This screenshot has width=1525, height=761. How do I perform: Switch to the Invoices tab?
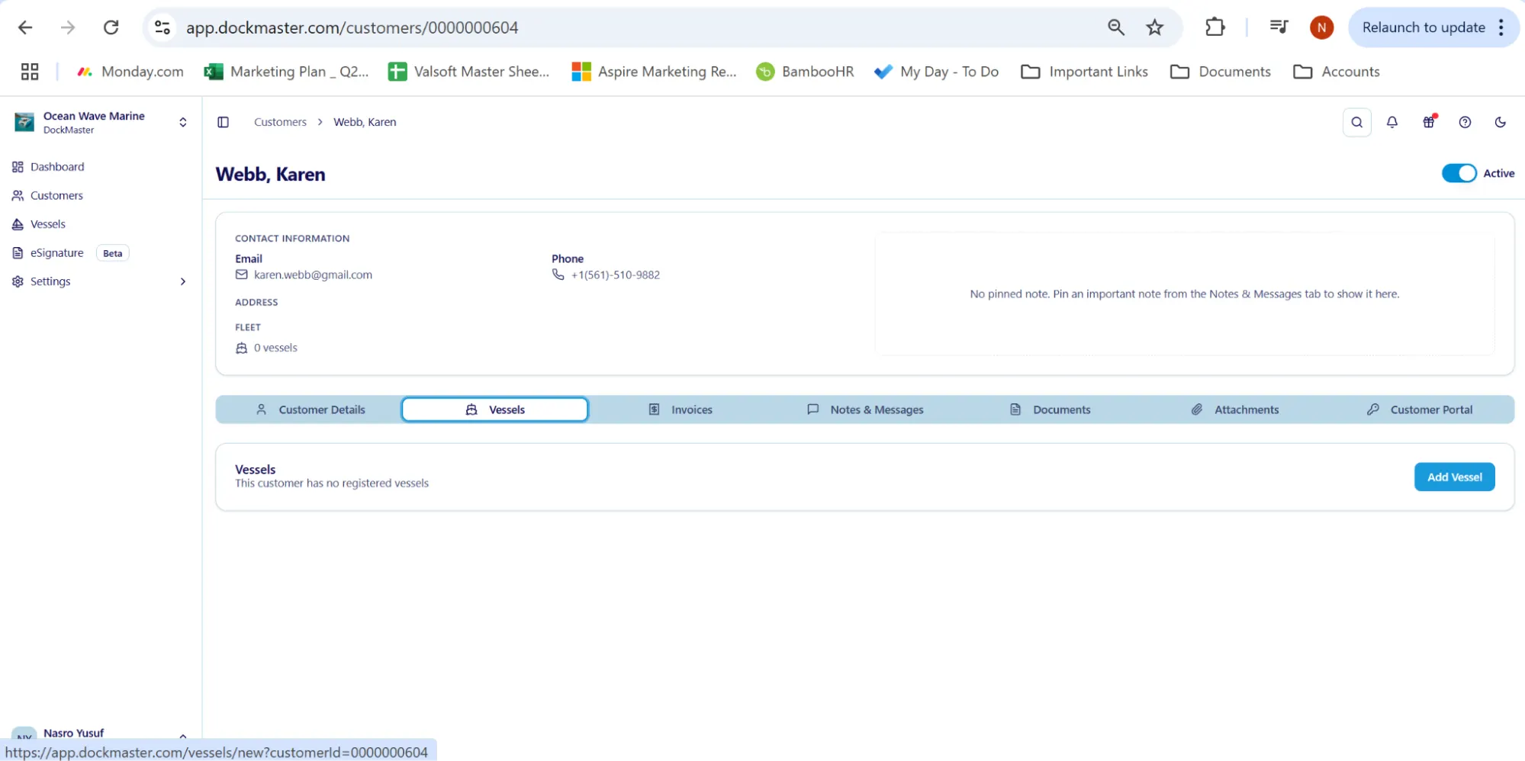[680, 409]
